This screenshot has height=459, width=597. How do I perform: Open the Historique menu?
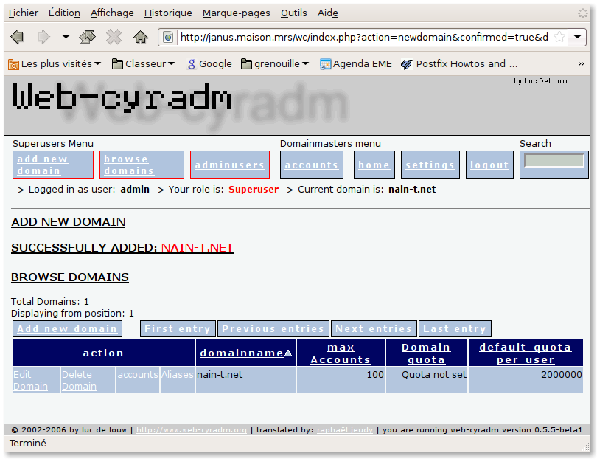tap(168, 13)
